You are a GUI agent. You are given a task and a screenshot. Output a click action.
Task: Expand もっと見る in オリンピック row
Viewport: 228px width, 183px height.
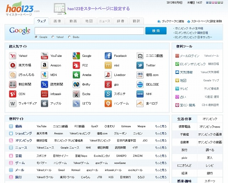161,140
